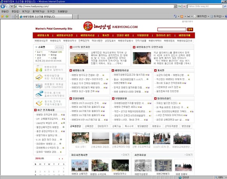The image size is (227, 179).
Task: Click the Q&A question-and-answer banner icon
Action: coord(39,68)
